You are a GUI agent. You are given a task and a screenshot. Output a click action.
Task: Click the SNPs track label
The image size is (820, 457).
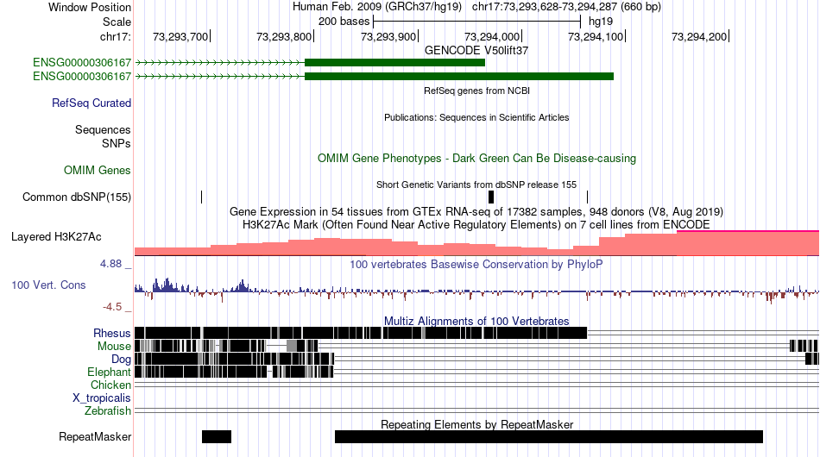(117, 143)
